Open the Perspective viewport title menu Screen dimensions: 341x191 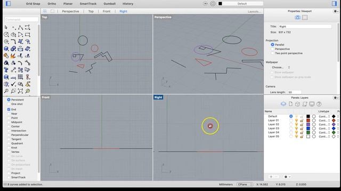[x=163, y=17]
